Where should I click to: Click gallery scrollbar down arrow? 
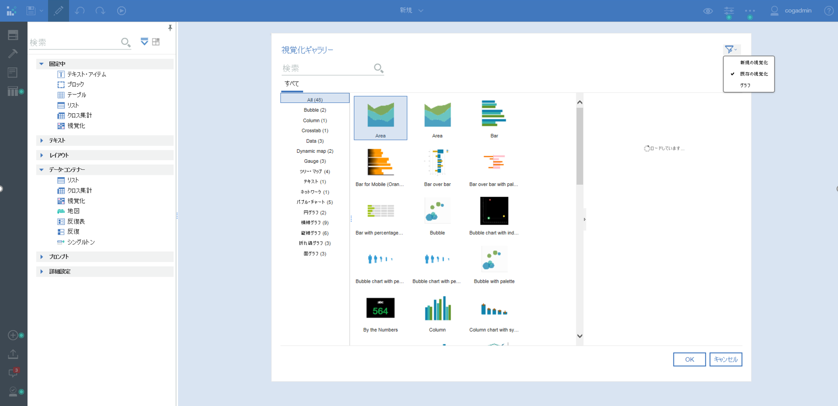(x=580, y=336)
